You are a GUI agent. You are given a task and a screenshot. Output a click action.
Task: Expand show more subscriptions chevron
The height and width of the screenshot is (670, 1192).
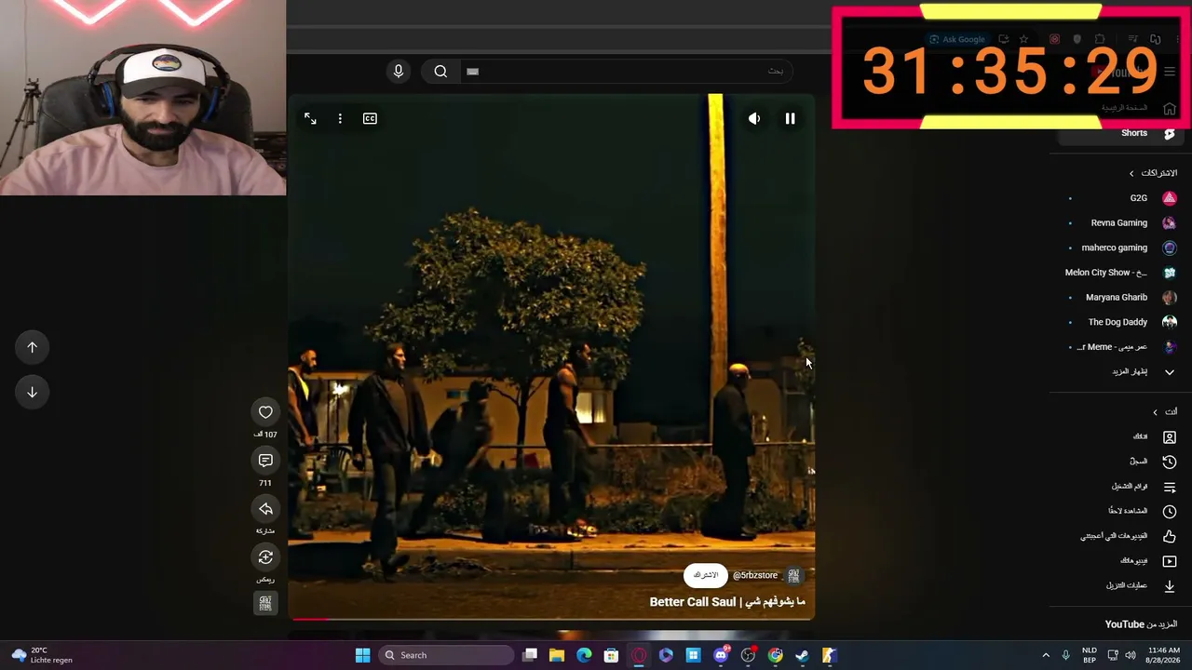coord(1170,372)
